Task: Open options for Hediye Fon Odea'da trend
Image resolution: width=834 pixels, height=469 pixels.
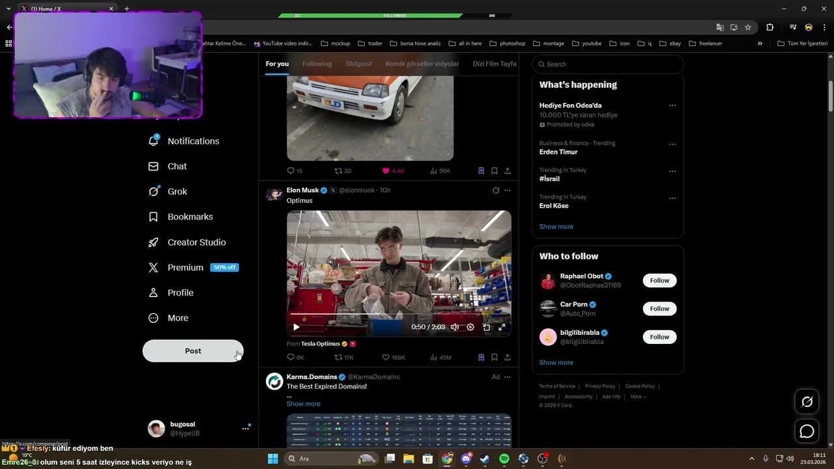Action: click(672, 106)
